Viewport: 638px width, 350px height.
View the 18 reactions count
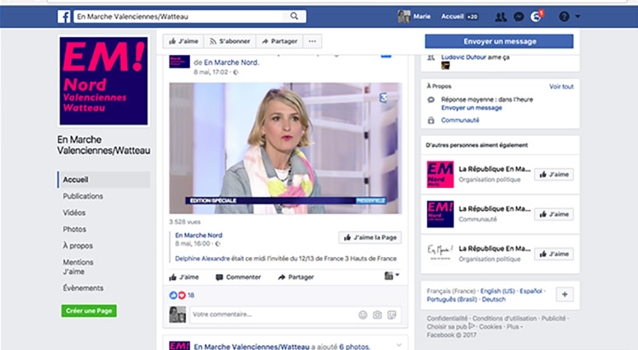(191, 296)
